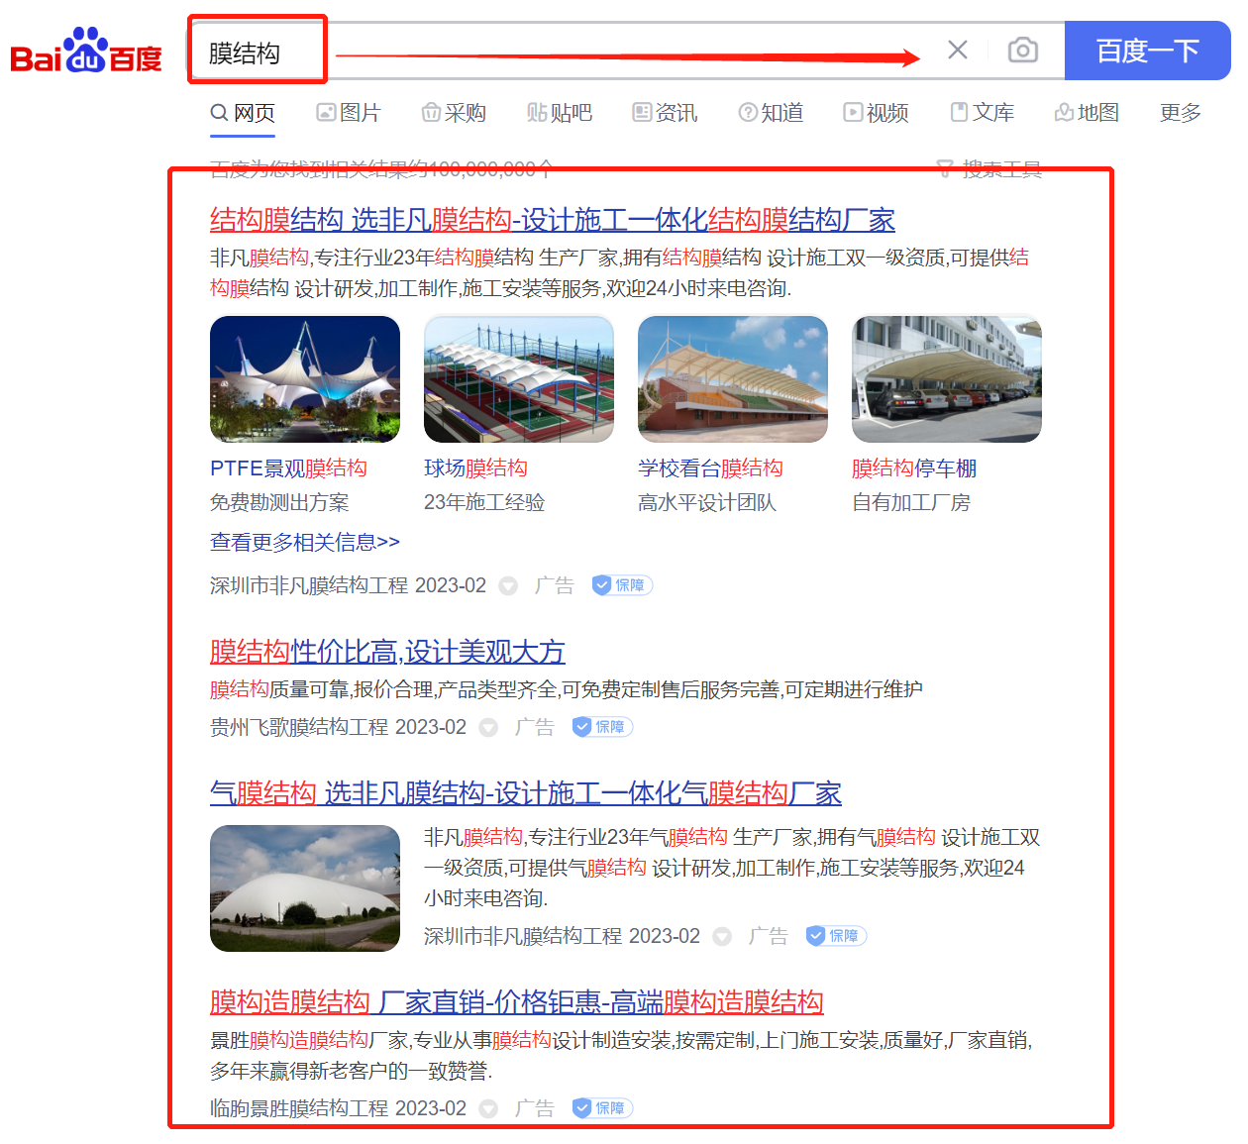
Task: Select the 网页 tab
Action: (x=243, y=113)
